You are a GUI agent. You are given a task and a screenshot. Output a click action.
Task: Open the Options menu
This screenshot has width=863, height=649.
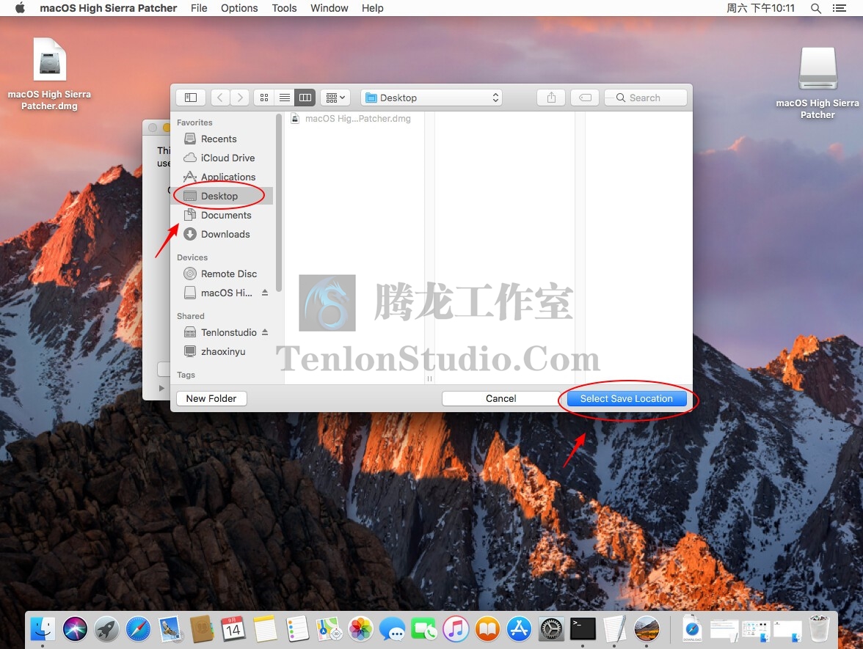click(239, 7)
